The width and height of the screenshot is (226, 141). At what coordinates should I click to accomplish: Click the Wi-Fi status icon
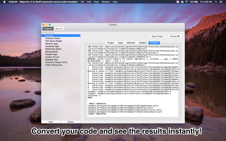(x=187, y=2)
